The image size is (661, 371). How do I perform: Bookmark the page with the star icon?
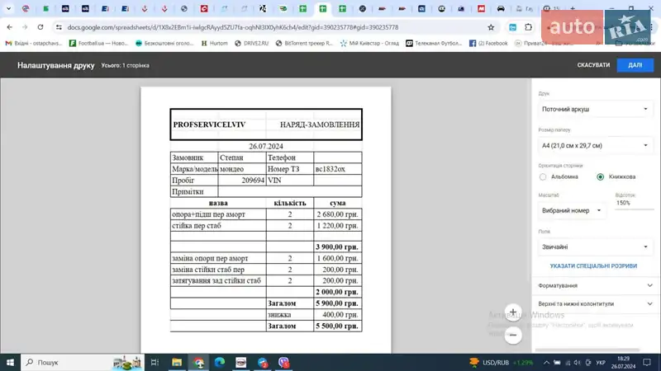coord(491,27)
